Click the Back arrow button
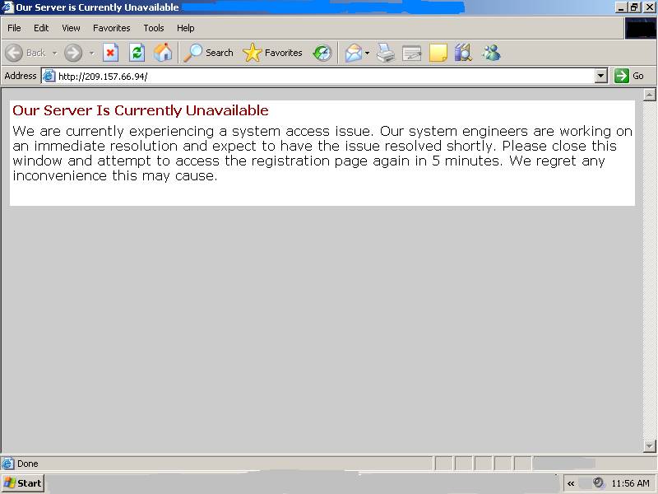658x494 pixels. point(14,53)
